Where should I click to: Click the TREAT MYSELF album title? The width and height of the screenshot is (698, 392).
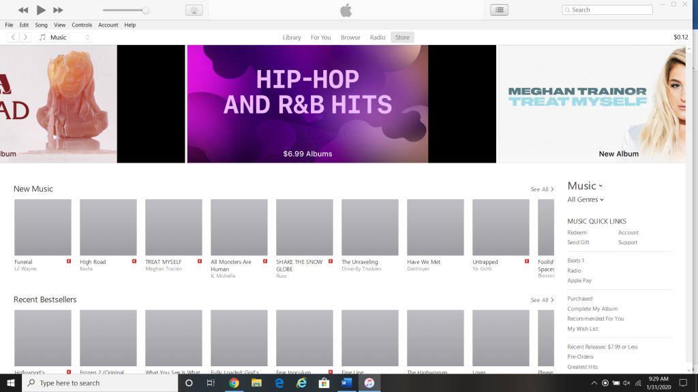pyautogui.click(x=164, y=262)
